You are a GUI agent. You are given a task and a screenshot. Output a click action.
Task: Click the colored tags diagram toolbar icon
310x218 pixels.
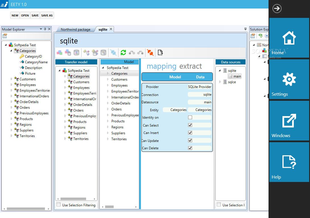pyautogui.click(x=86, y=53)
